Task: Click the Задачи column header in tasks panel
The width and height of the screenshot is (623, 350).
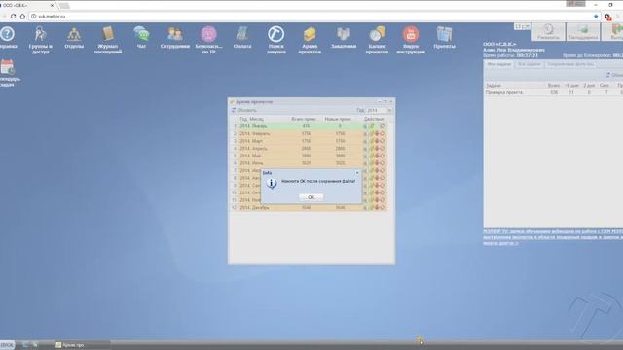Action: 514,86
